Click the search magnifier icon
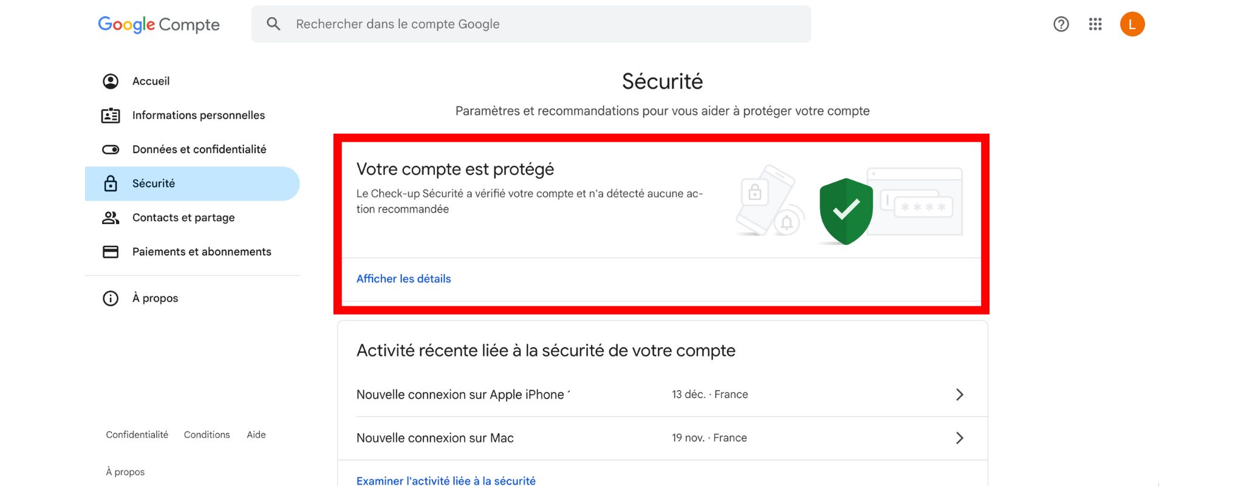The height and width of the screenshot is (486, 1244). pos(273,24)
